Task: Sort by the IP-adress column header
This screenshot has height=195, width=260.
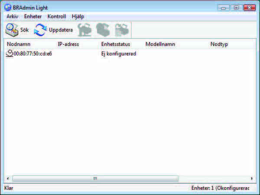Action: coord(68,44)
